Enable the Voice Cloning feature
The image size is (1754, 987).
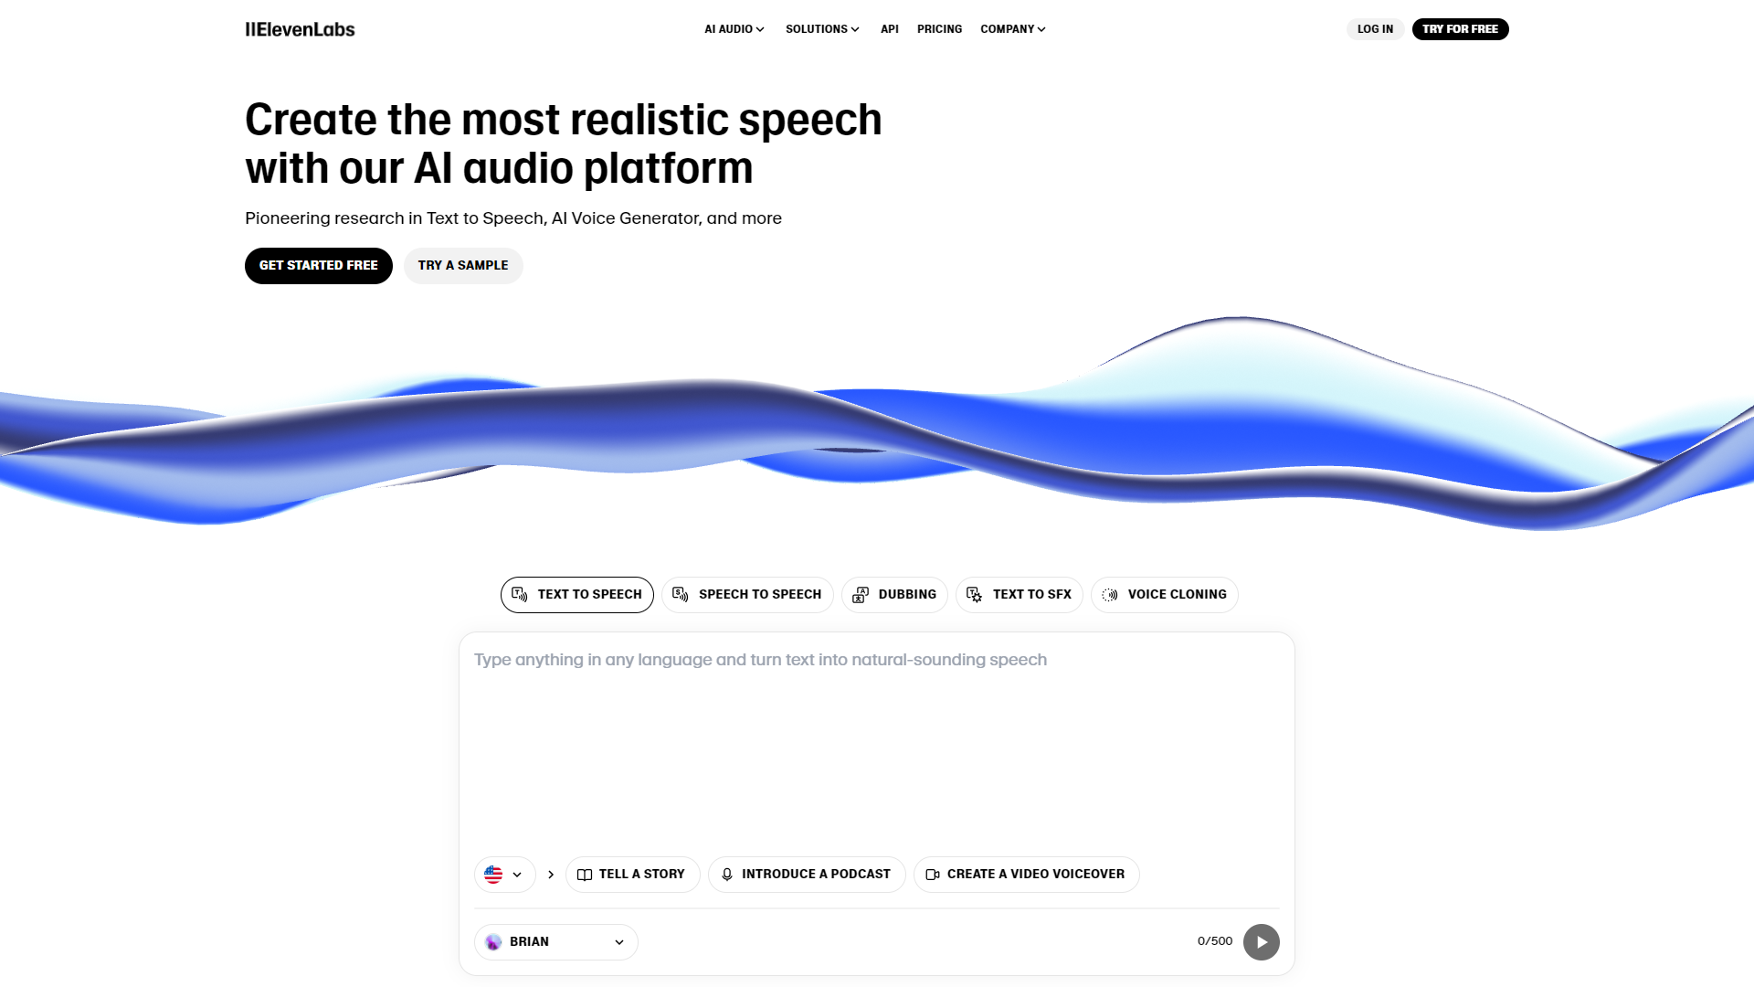1164,593
